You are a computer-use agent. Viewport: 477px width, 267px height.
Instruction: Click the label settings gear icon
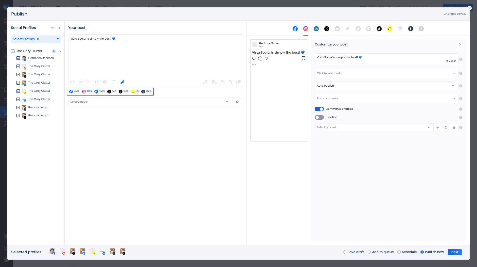pos(237,102)
